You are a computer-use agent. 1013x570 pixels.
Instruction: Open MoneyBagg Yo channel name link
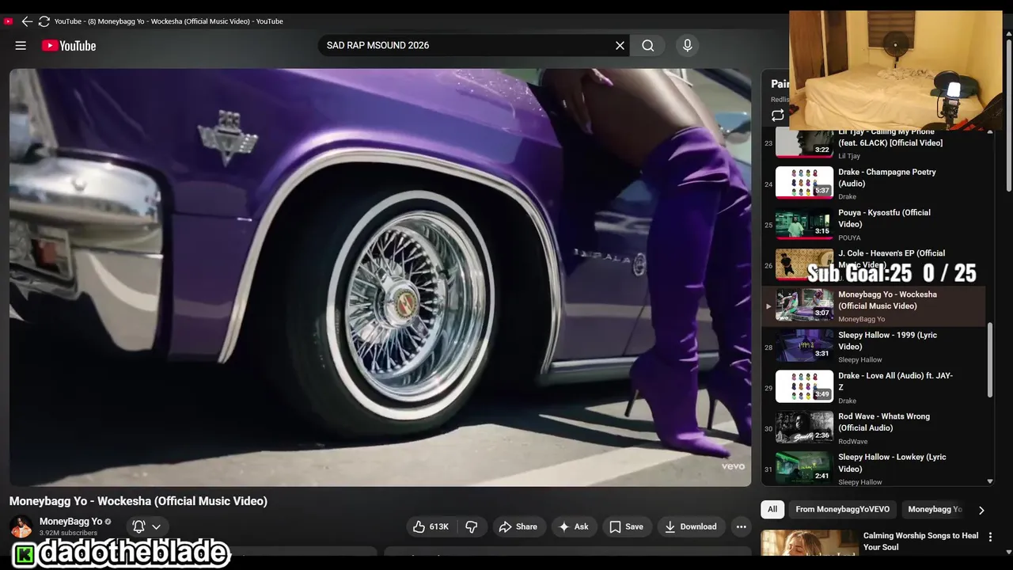tap(71, 522)
